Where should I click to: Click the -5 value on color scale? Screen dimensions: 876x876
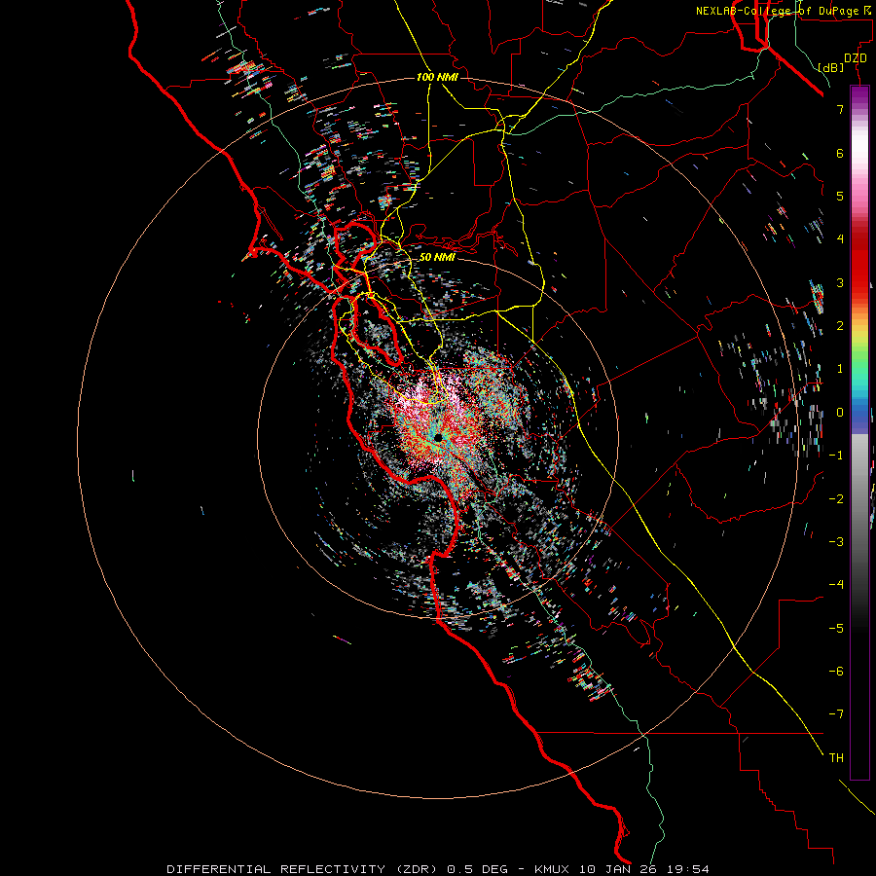[x=836, y=629]
